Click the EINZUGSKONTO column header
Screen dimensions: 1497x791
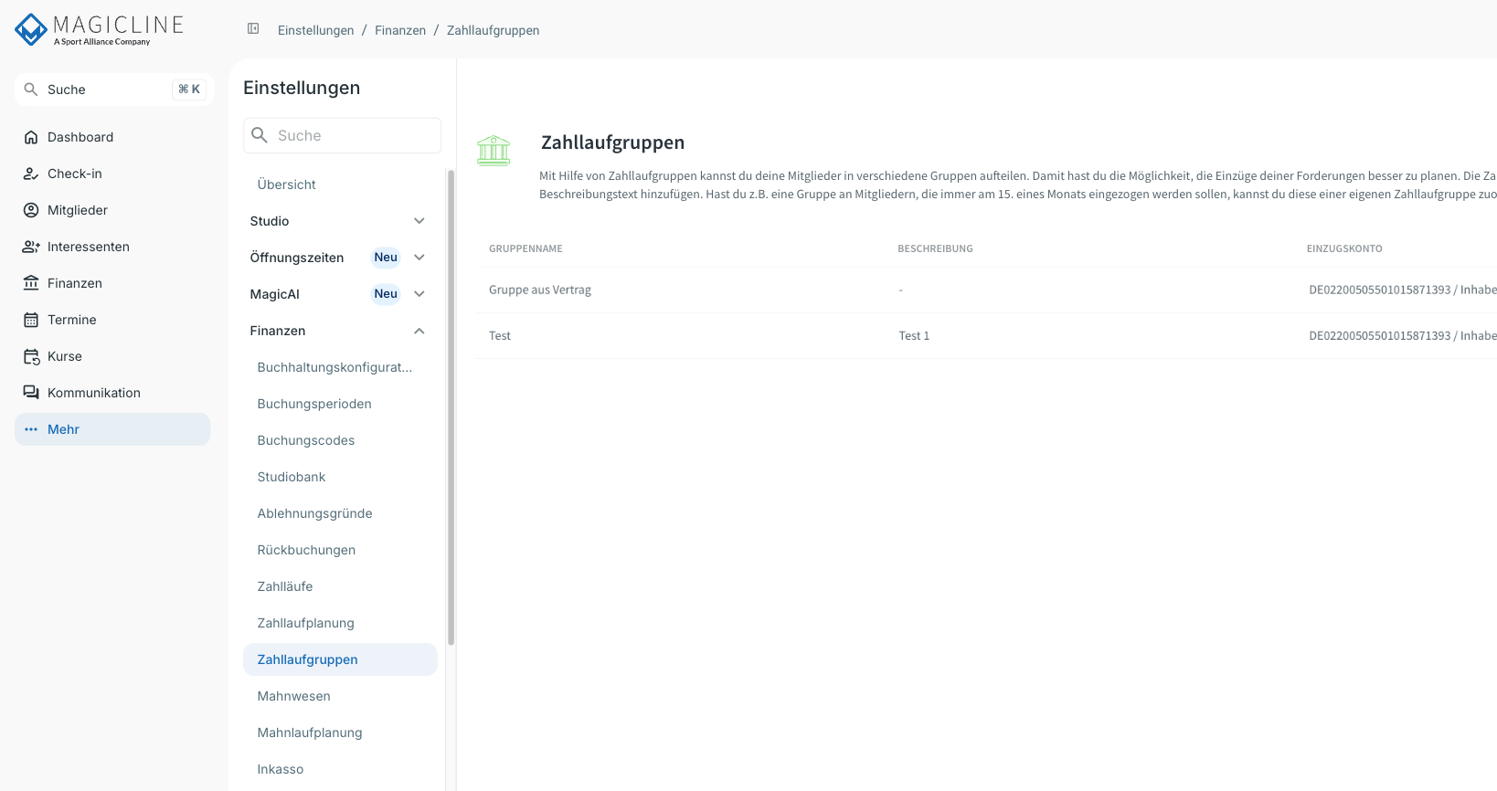click(1344, 248)
